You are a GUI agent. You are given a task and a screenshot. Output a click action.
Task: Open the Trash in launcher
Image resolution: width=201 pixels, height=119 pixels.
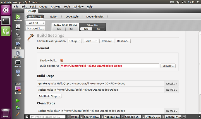pos(6,113)
